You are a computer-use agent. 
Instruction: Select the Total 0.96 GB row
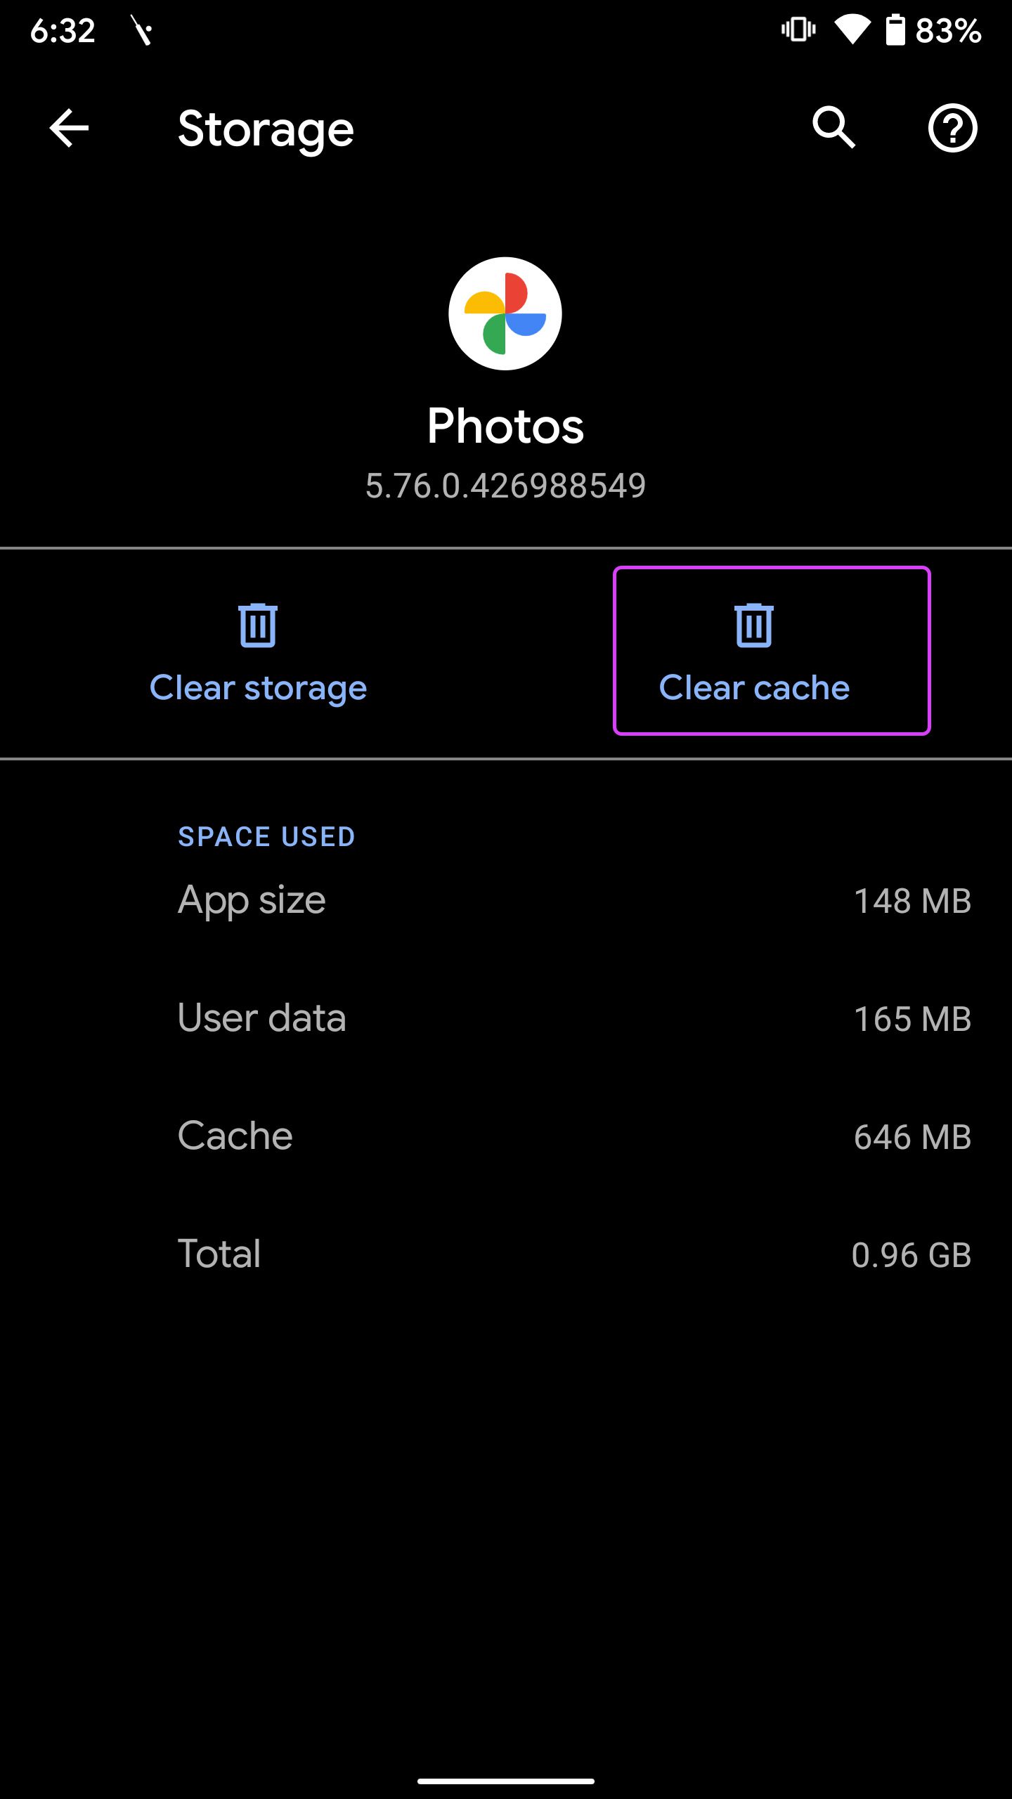(x=506, y=1254)
